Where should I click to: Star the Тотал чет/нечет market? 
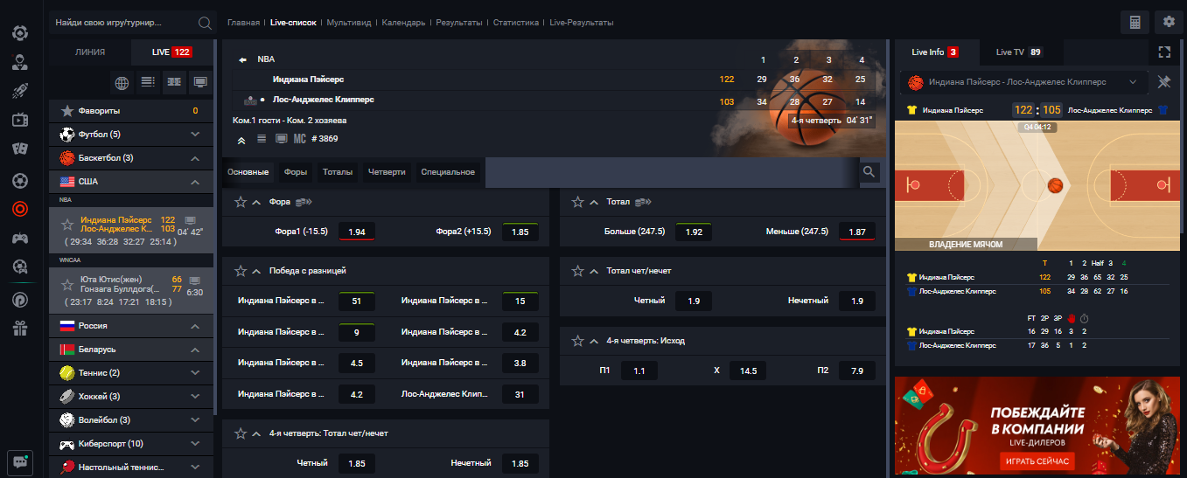[x=577, y=271]
